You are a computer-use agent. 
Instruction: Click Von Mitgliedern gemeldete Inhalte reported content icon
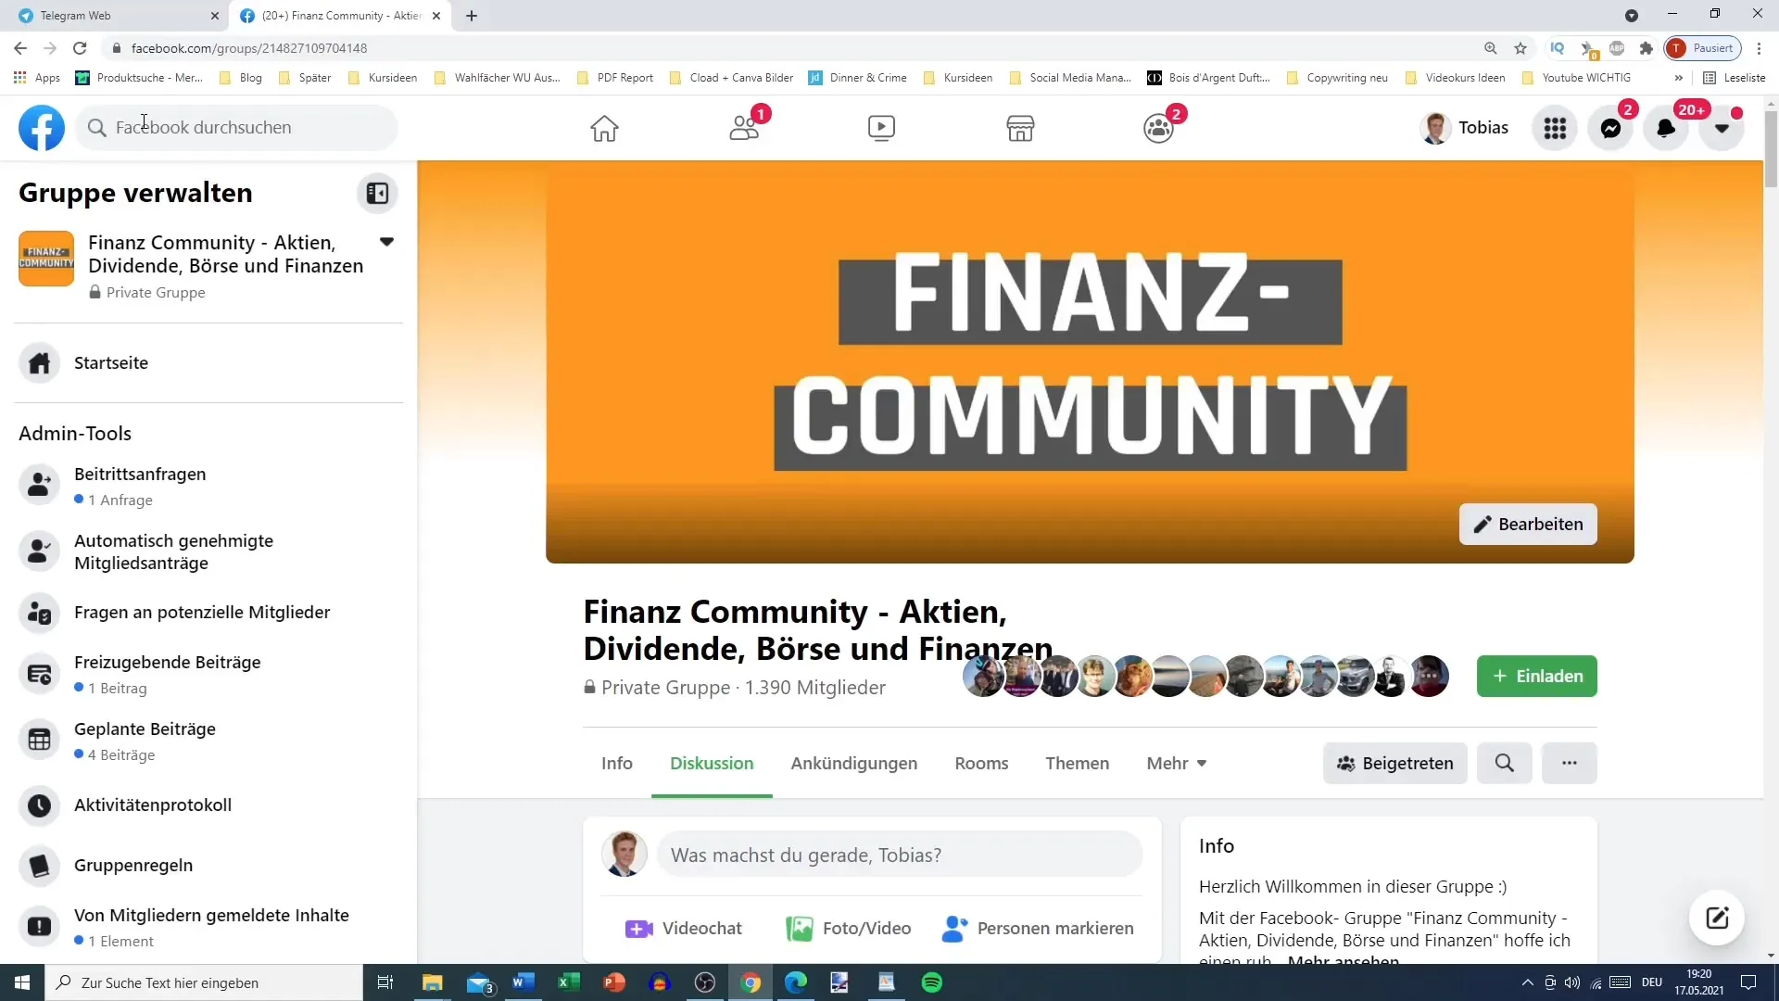click(x=39, y=927)
